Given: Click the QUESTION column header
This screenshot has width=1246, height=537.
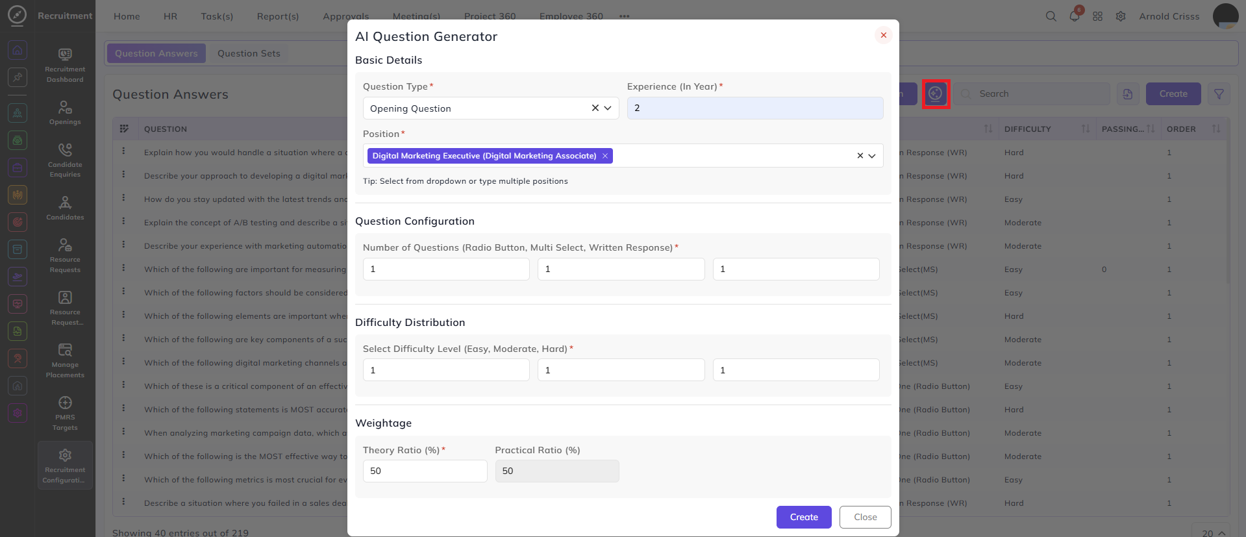Looking at the screenshot, I should [x=166, y=129].
